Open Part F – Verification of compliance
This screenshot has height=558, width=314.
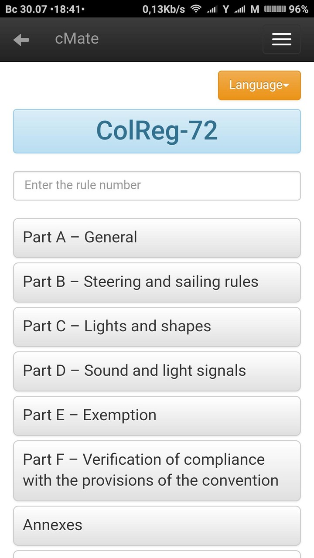click(157, 470)
